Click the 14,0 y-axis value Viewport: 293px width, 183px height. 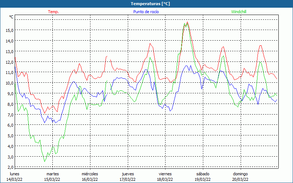(x=10, y=41)
